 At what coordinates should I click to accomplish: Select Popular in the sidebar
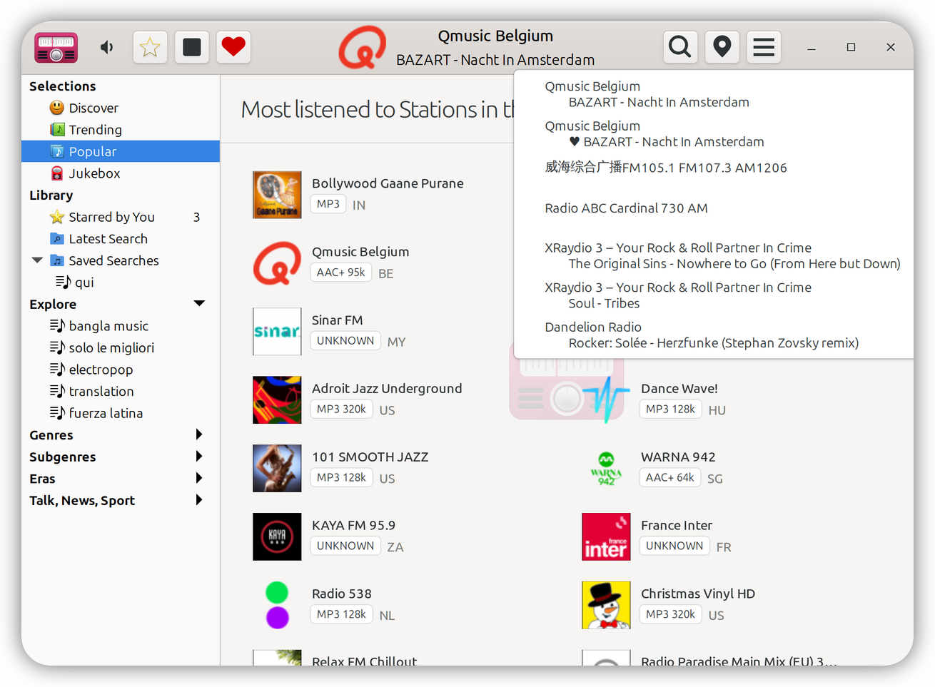click(x=121, y=151)
